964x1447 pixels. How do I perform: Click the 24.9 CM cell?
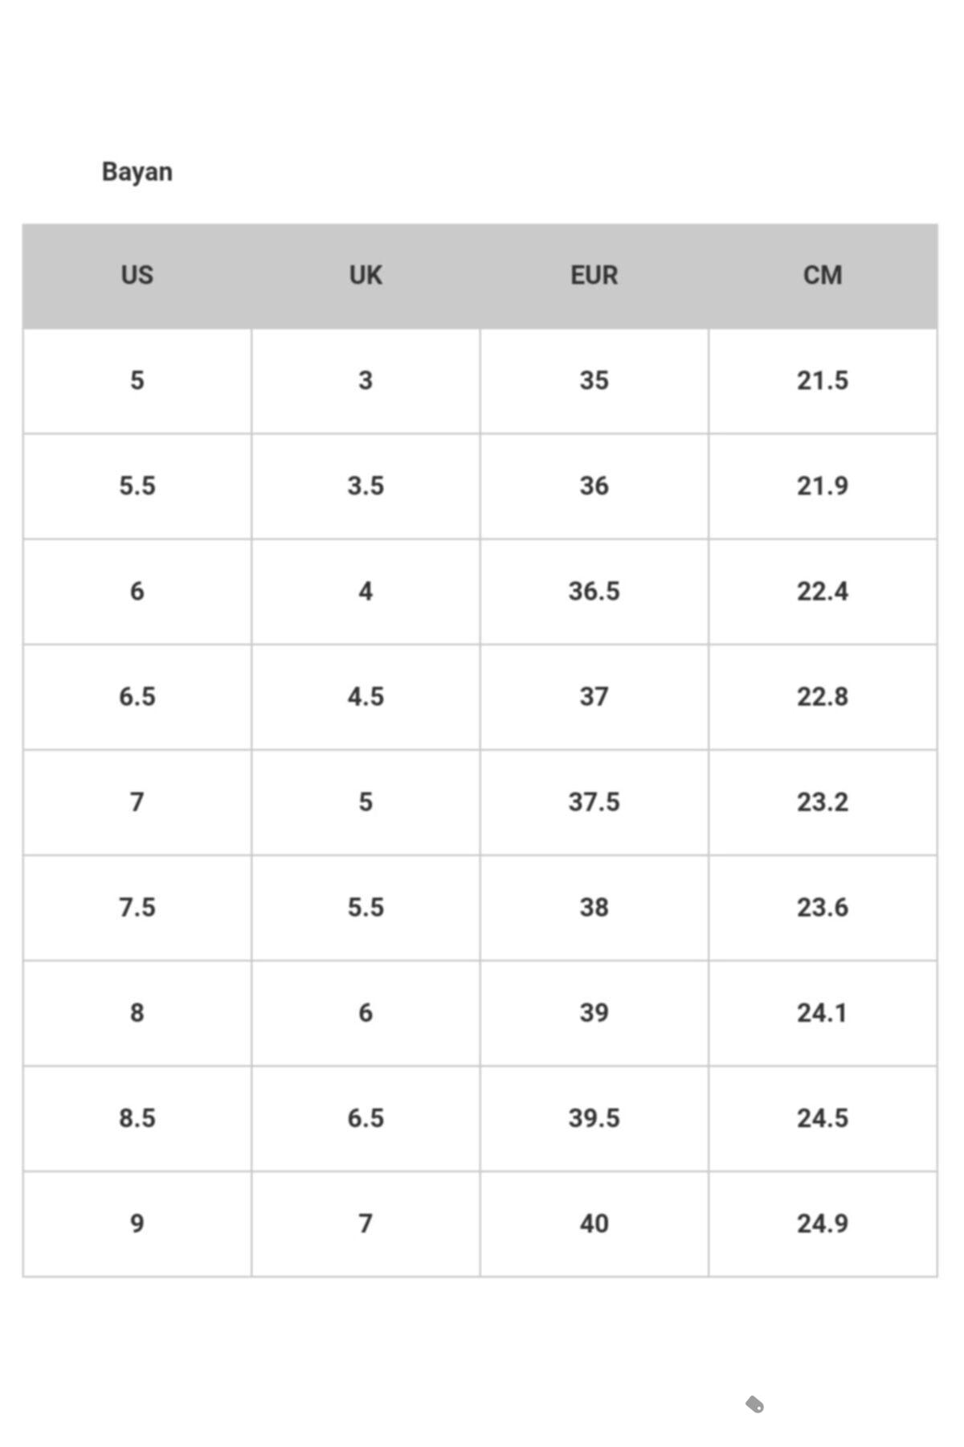tap(823, 1223)
